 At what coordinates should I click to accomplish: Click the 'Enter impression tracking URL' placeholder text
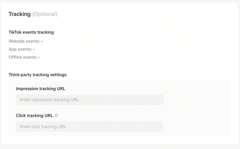point(49,100)
